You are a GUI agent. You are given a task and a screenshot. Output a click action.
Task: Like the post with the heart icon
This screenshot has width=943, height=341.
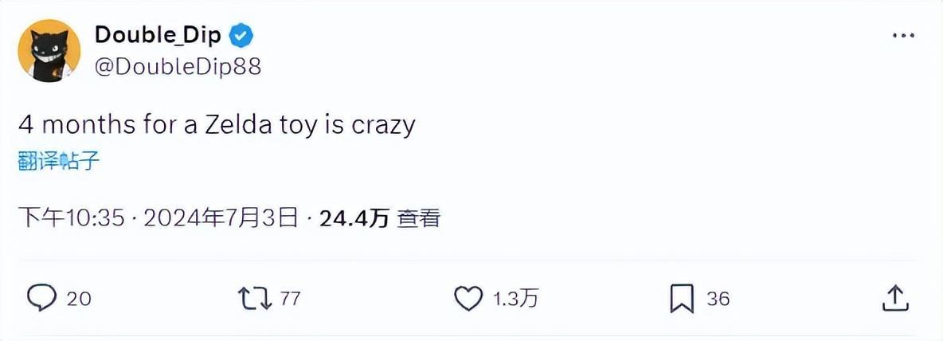tap(468, 298)
